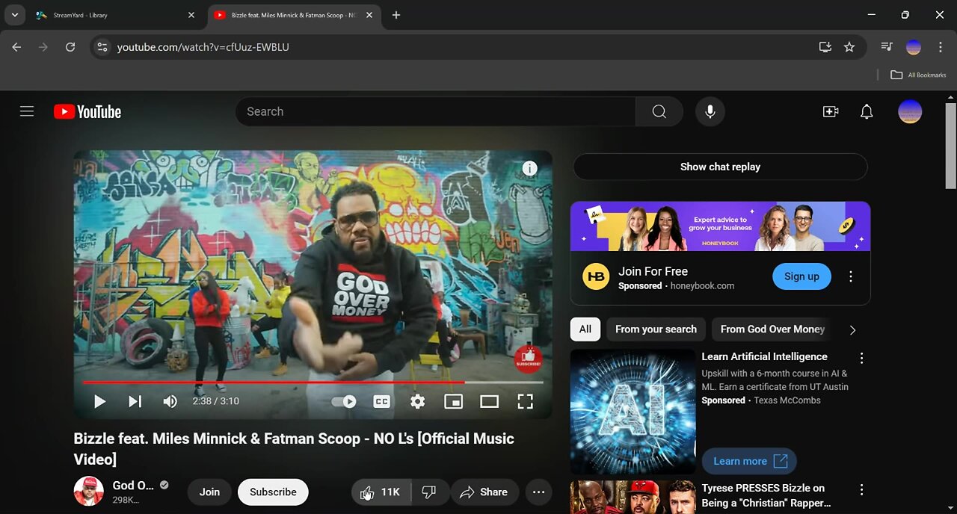Go to YouTube home via logo
The image size is (957, 514).
pyautogui.click(x=87, y=111)
